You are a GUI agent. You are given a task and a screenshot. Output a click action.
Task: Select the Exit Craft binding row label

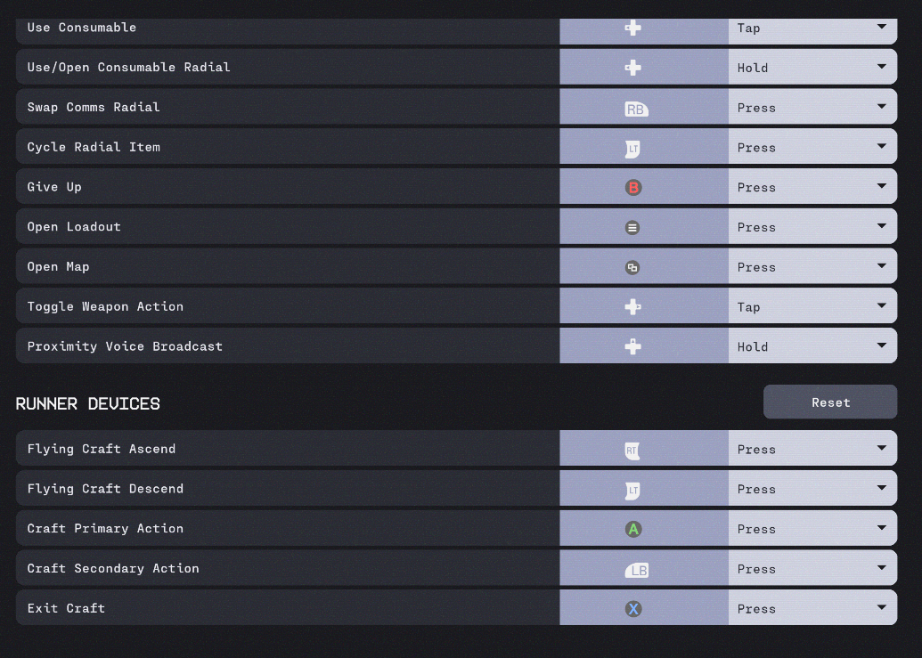click(x=66, y=608)
